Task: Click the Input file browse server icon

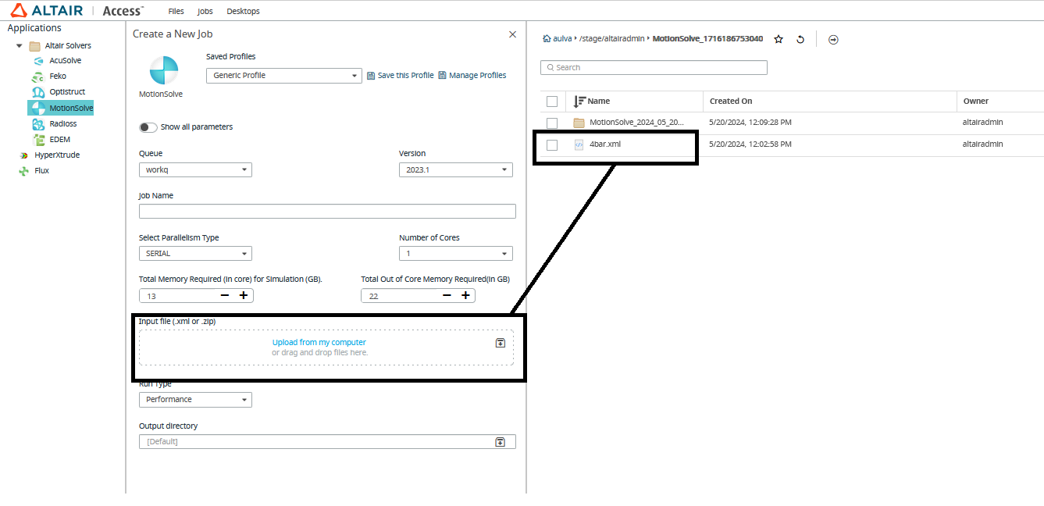Action: click(x=501, y=343)
